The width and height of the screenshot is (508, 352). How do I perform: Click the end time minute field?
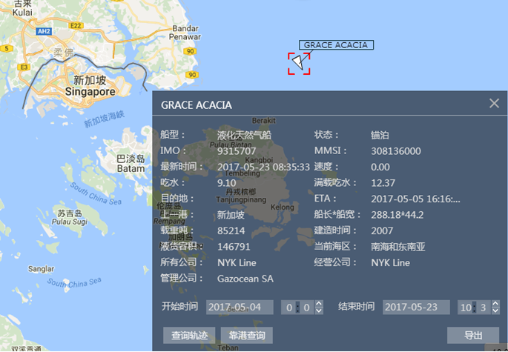point(484,307)
